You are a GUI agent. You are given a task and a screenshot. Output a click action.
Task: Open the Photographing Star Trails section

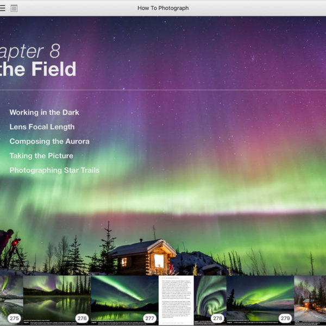click(x=54, y=170)
